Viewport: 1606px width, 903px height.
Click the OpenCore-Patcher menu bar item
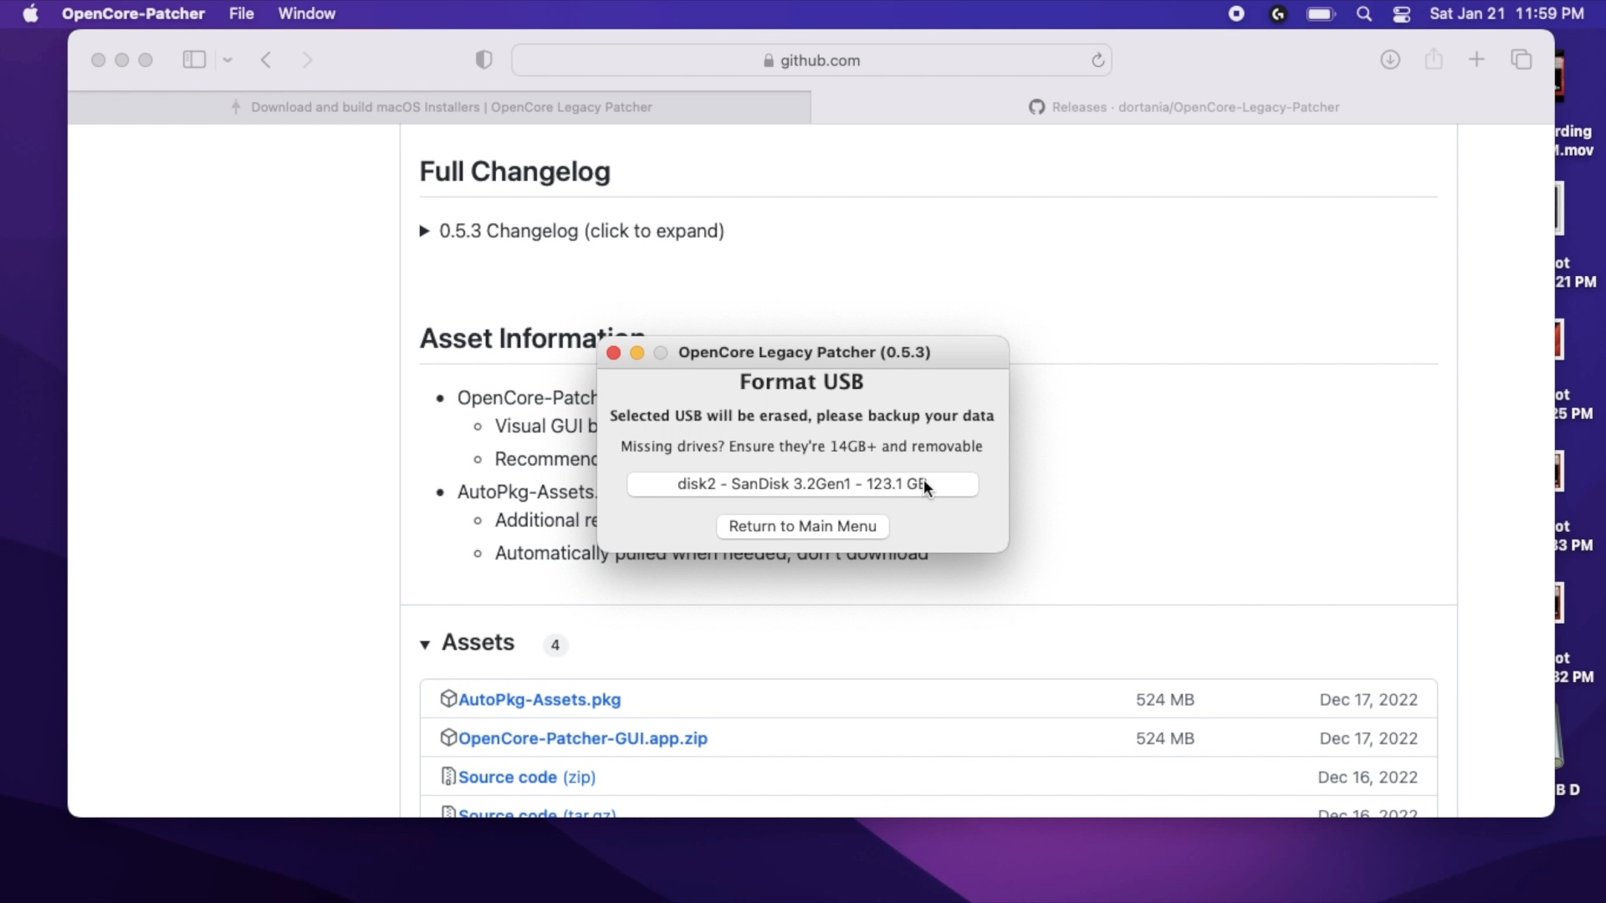(x=132, y=13)
